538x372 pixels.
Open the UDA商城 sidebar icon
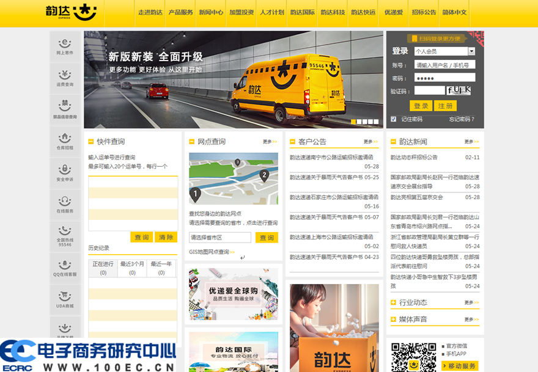(65, 300)
